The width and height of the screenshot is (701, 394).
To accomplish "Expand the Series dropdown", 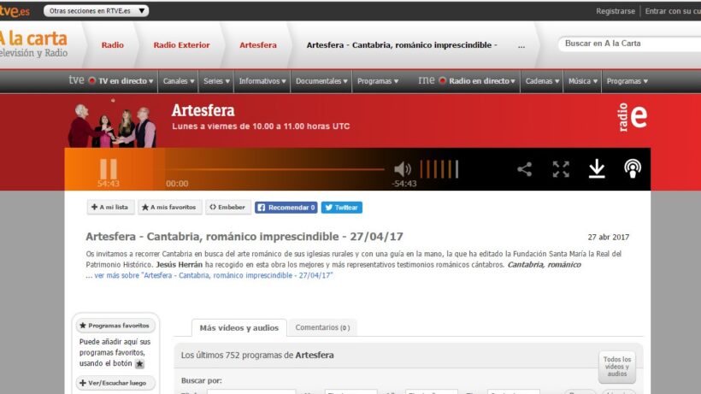I will point(216,81).
